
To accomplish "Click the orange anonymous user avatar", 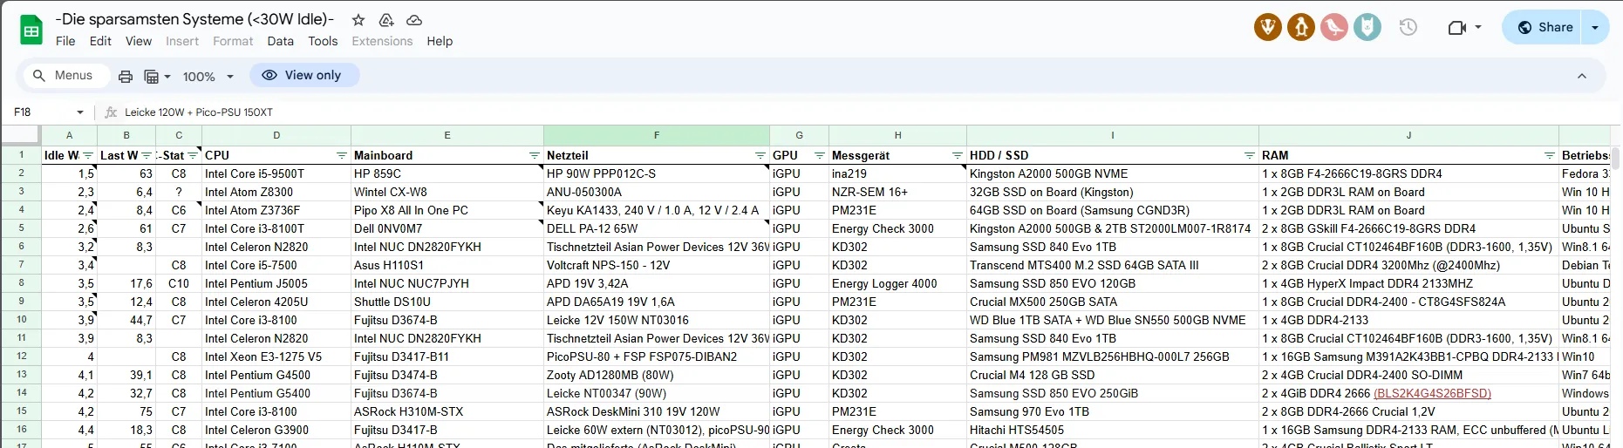I will click(1301, 27).
